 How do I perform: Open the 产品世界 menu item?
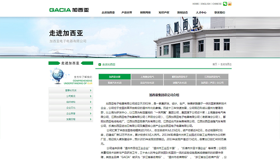tap(127, 12)
